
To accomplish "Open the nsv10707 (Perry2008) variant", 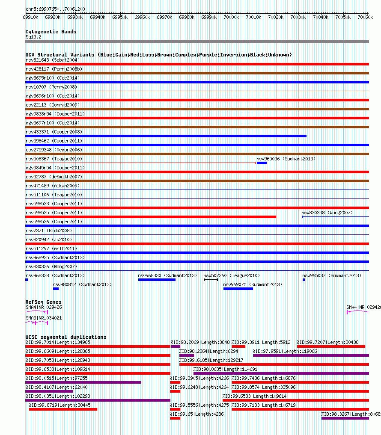I will pyautogui.click(x=51, y=87).
